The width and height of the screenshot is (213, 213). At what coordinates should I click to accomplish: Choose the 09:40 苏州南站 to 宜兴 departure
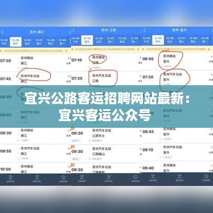point(177,167)
